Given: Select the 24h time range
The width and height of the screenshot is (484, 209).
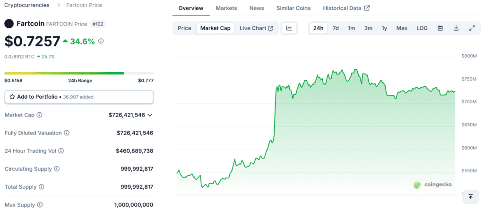Looking at the screenshot, I should coord(318,28).
